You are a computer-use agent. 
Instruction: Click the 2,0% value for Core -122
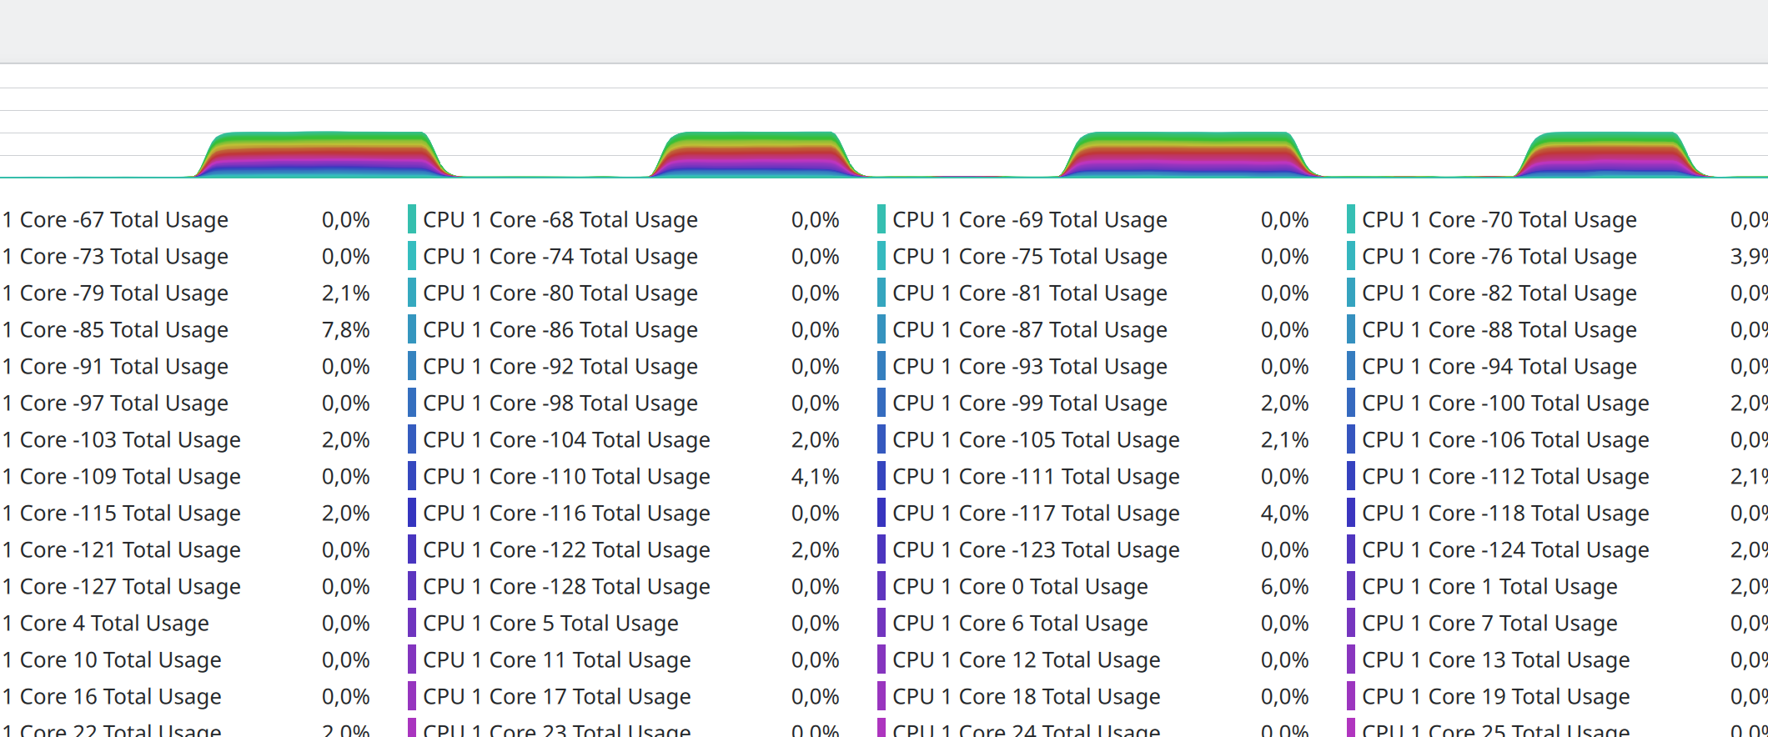[x=816, y=550]
